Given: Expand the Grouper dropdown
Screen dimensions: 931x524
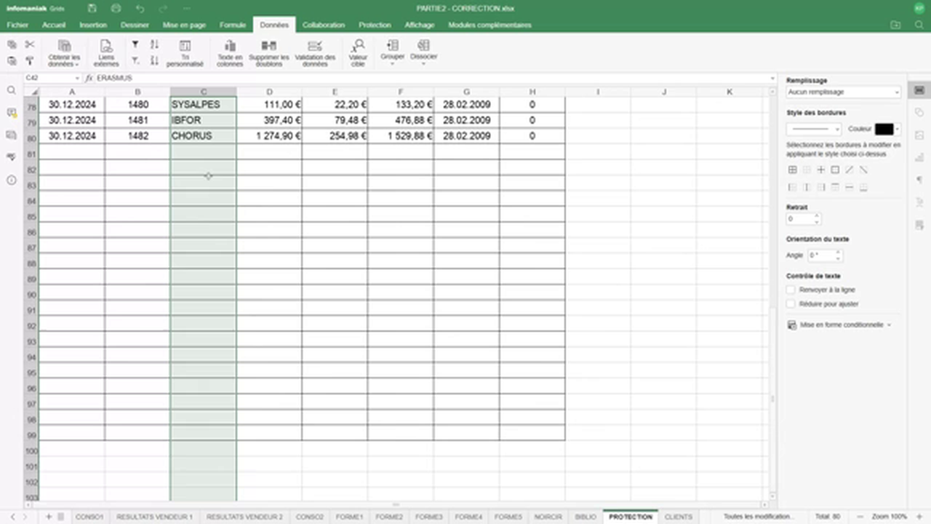Looking at the screenshot, I should (x=392, y=52).
